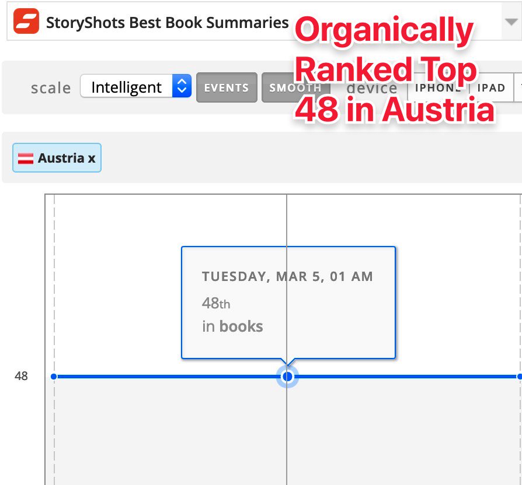Click the leftmost blue dot on the ranking line

point(54,377)
